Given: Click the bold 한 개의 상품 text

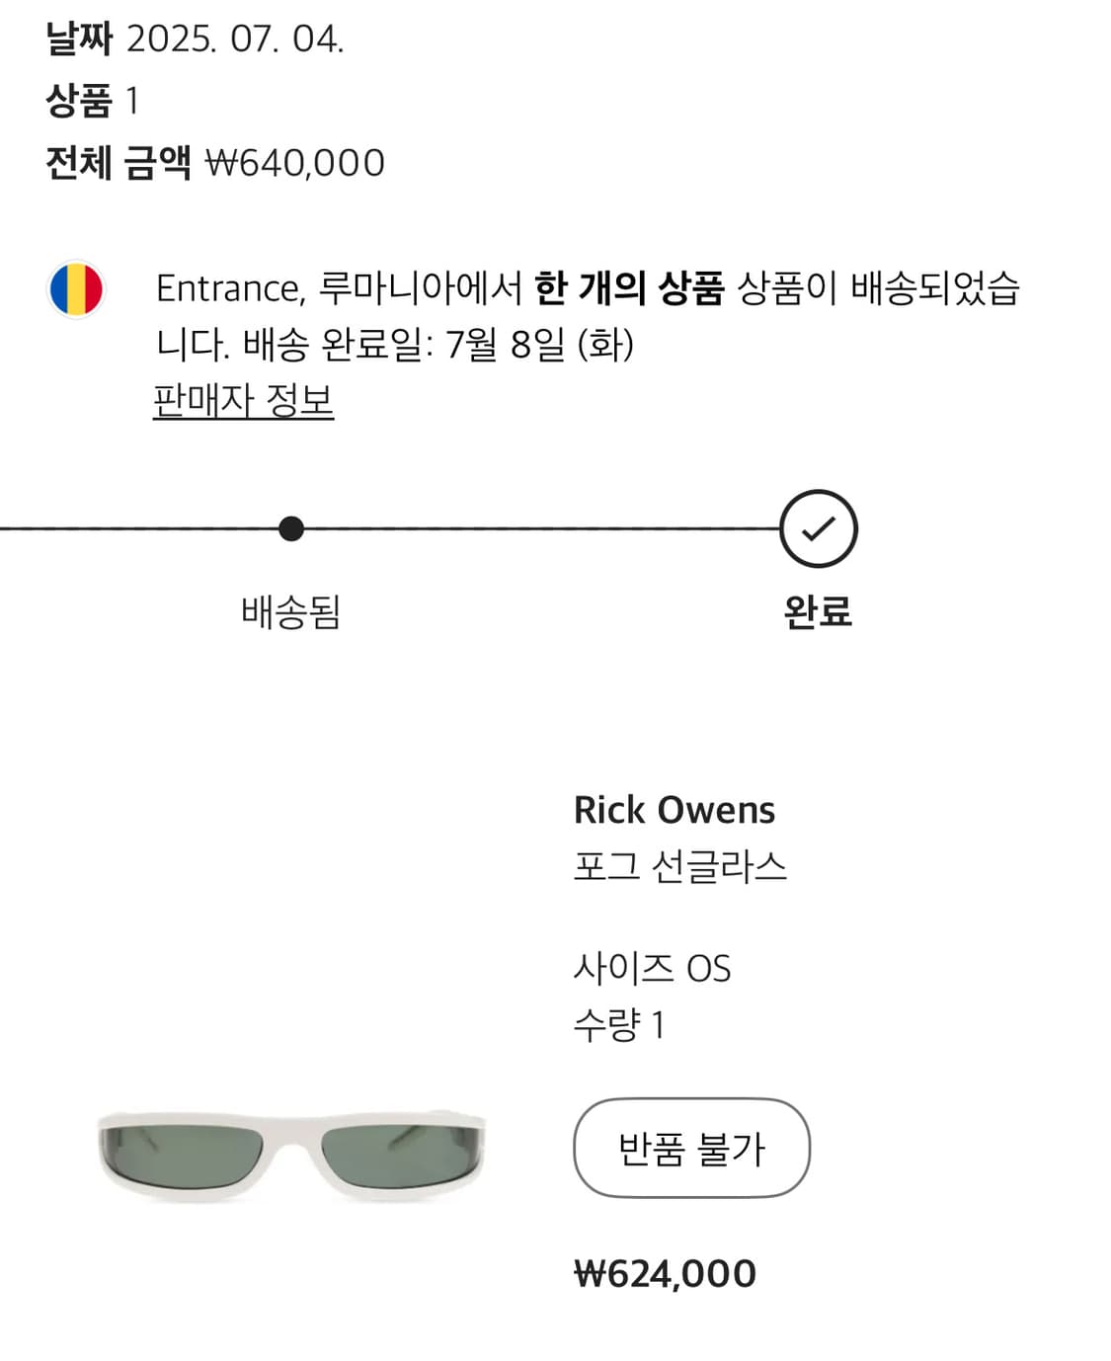Looking at the screenshot, I should click(629, 288).
